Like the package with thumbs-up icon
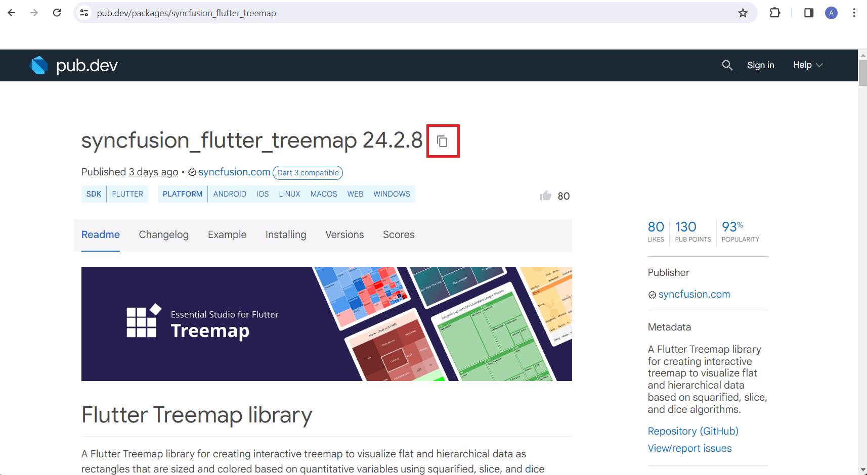Image resolution: width=867 pixels, height=475 pixels. tap(545, 196)
